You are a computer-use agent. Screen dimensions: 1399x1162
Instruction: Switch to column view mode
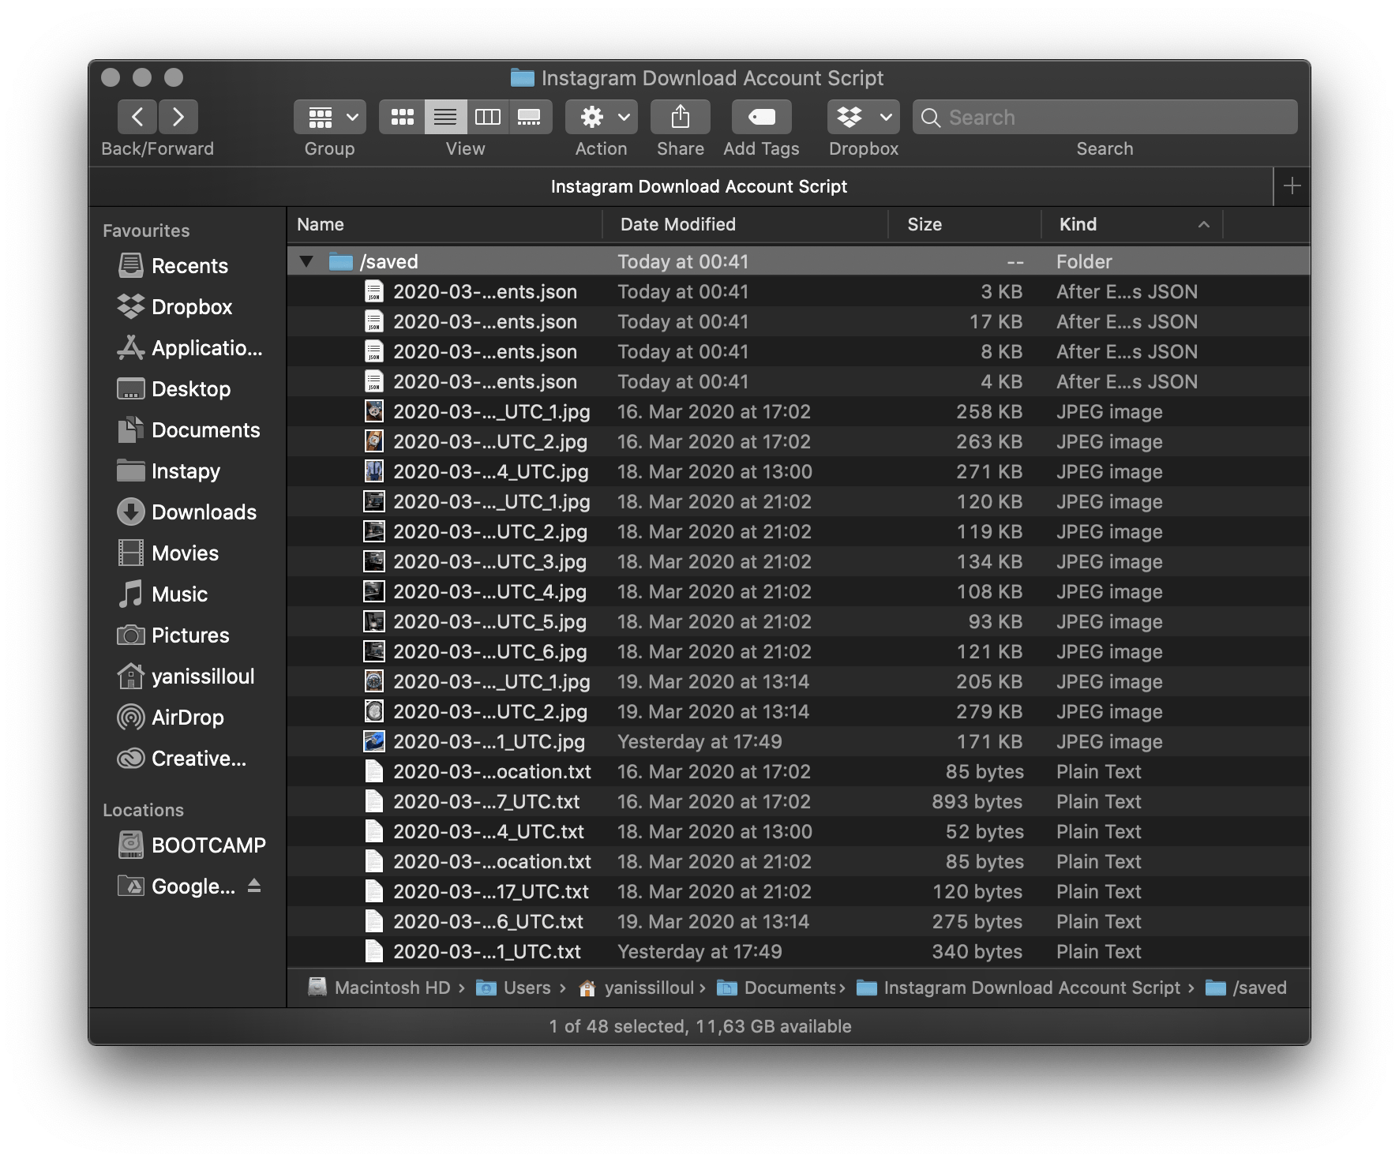pyautogui.click(x=488, y=116)
